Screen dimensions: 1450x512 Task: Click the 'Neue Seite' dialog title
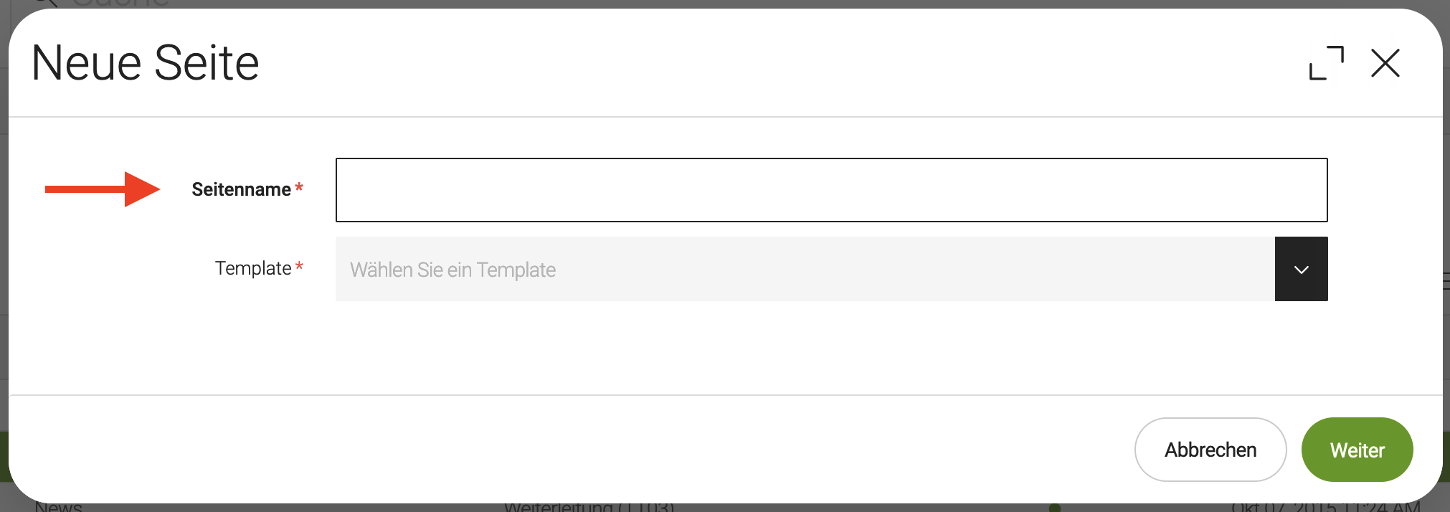tap(146, 63)
